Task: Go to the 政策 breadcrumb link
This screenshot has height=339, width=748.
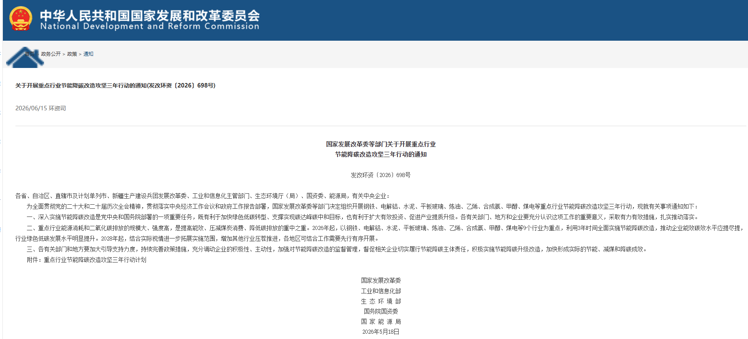Action: point(72,54)
